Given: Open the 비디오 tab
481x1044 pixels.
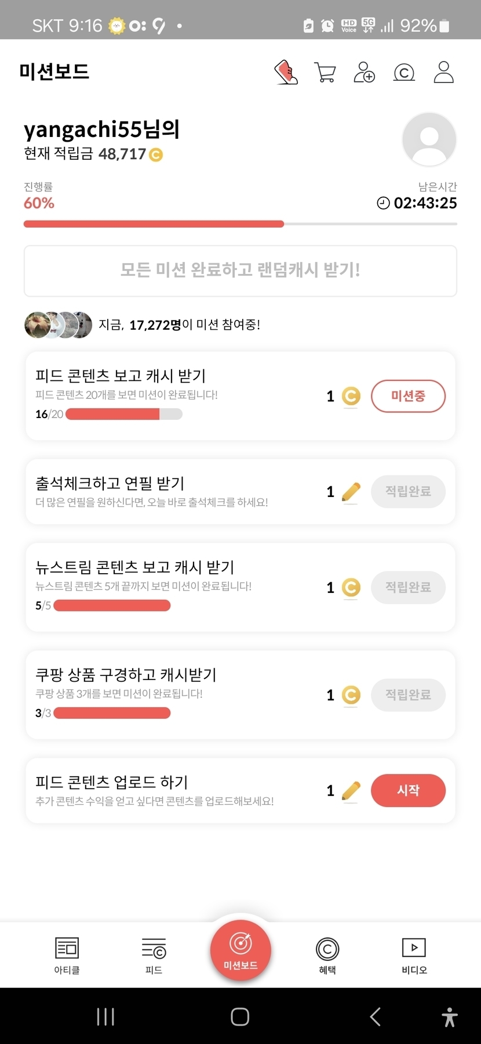Looking at the screenshot, I should (414, 955).
